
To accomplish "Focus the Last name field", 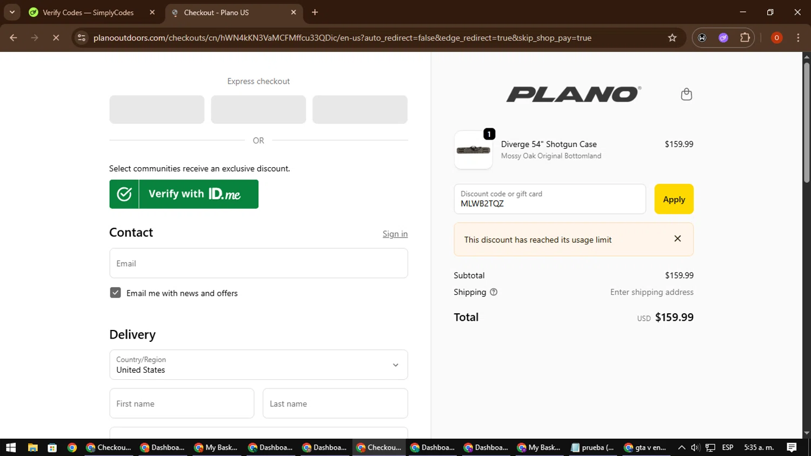I will 335,404.
